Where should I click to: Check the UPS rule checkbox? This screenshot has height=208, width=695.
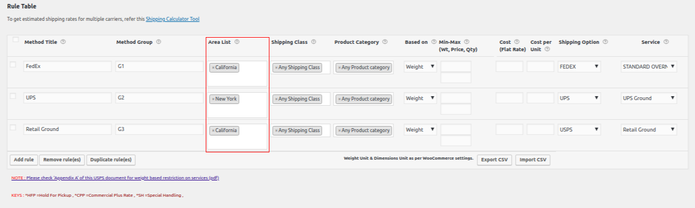click(13, 96)
